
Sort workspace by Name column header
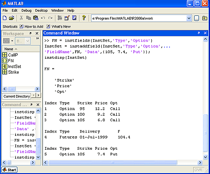point(21,49)
